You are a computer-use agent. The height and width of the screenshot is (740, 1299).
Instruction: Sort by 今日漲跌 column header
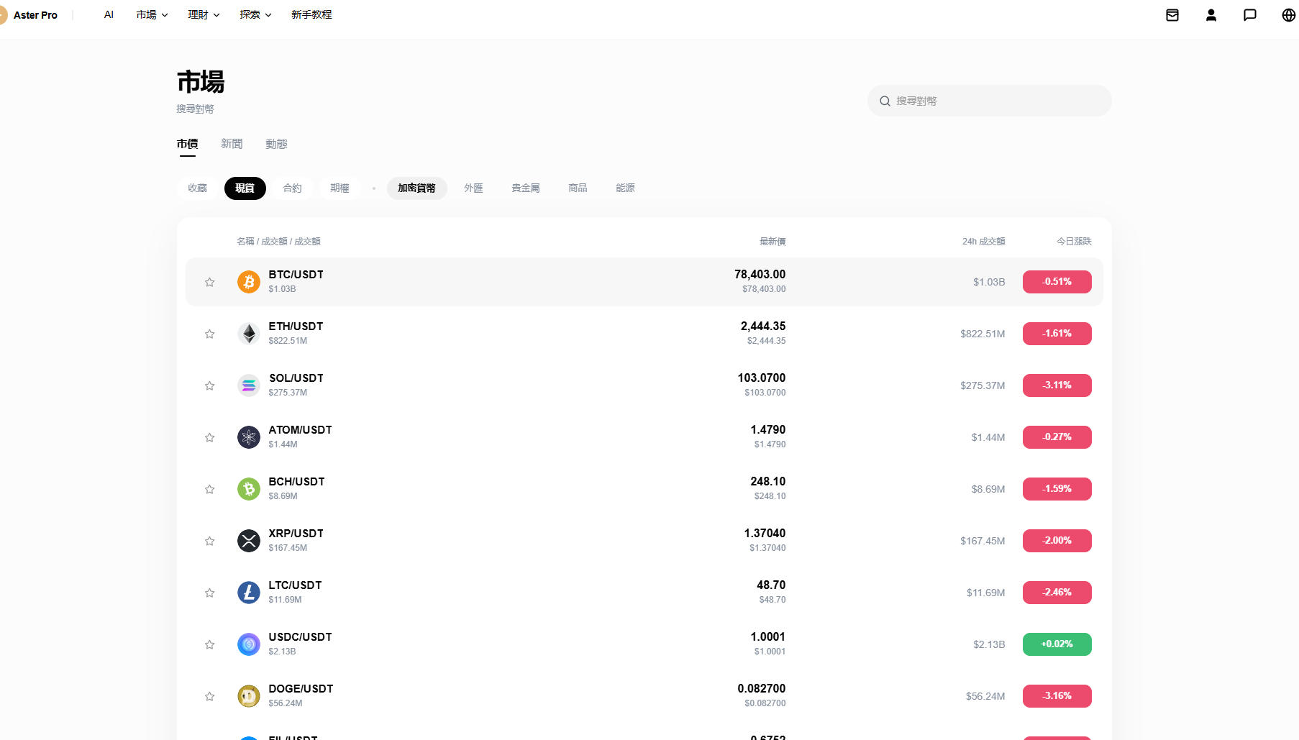[1074, 242]
